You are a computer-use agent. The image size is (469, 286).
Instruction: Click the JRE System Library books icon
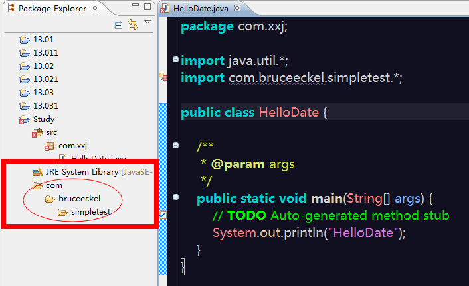pos(37,172)
